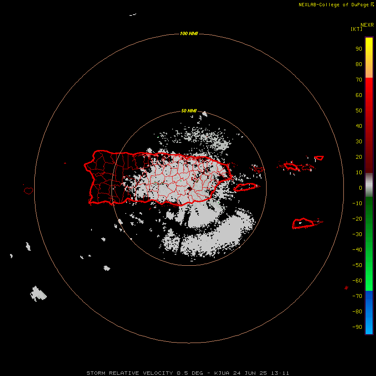Pick the gray zero-velocity segment of color bar

coord(369,185)
